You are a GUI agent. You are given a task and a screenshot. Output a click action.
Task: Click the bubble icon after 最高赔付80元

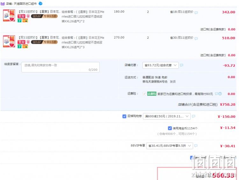(216, 94)
